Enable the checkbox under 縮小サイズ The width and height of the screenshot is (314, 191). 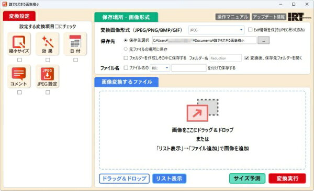pyautogui.click(x=19, y=60)
